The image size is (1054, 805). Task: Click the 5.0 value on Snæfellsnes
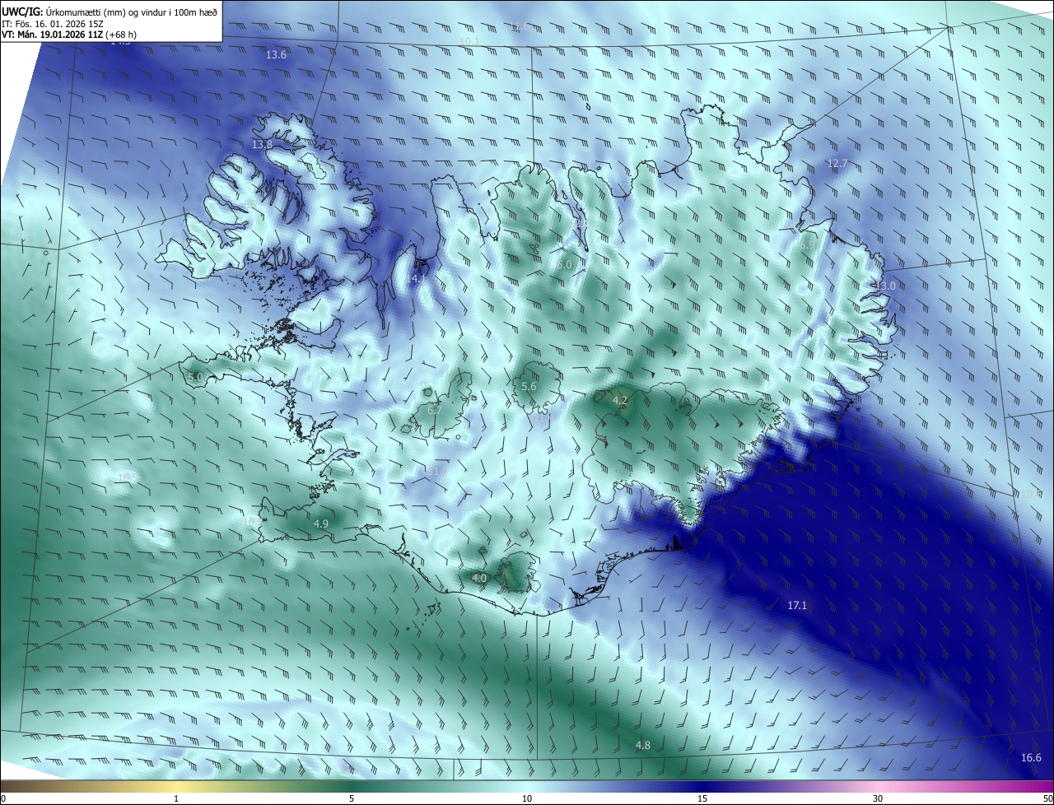[x=195, y=377]
